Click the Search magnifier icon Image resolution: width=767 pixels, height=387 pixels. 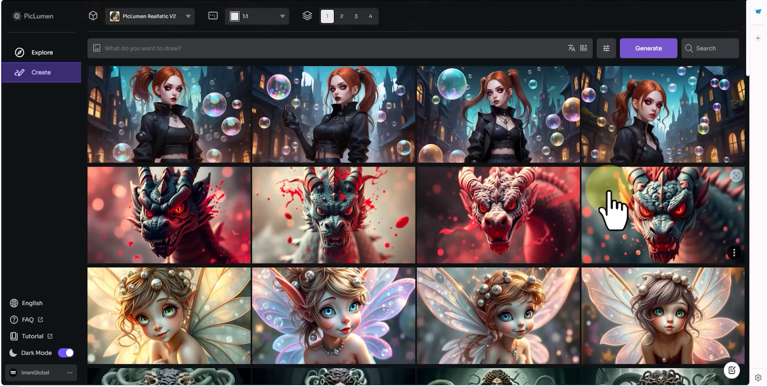pos(689,48)
